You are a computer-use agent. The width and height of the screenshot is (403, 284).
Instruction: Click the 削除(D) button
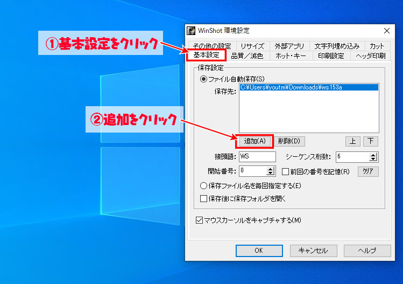pyautogui.click(x=289, y=141)
